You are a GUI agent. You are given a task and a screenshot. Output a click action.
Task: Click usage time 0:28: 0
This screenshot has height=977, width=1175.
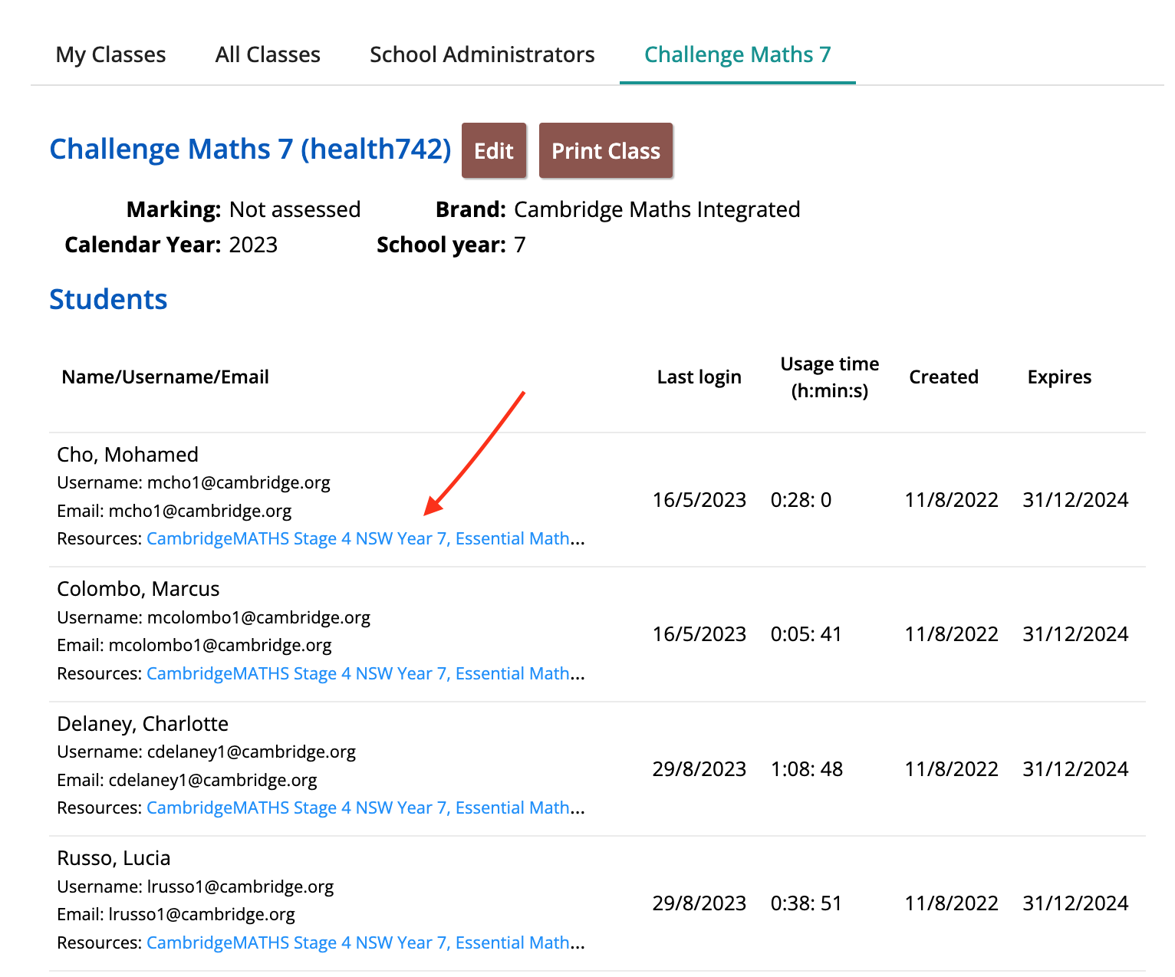[x=801, y=500]
